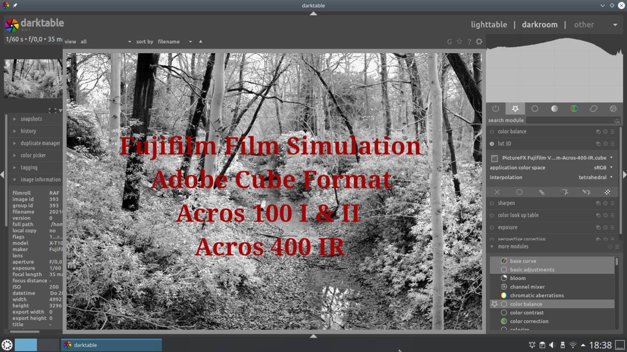Switch to darkroom view
Viewport: 627px width, 352px height.
point(540,25)
